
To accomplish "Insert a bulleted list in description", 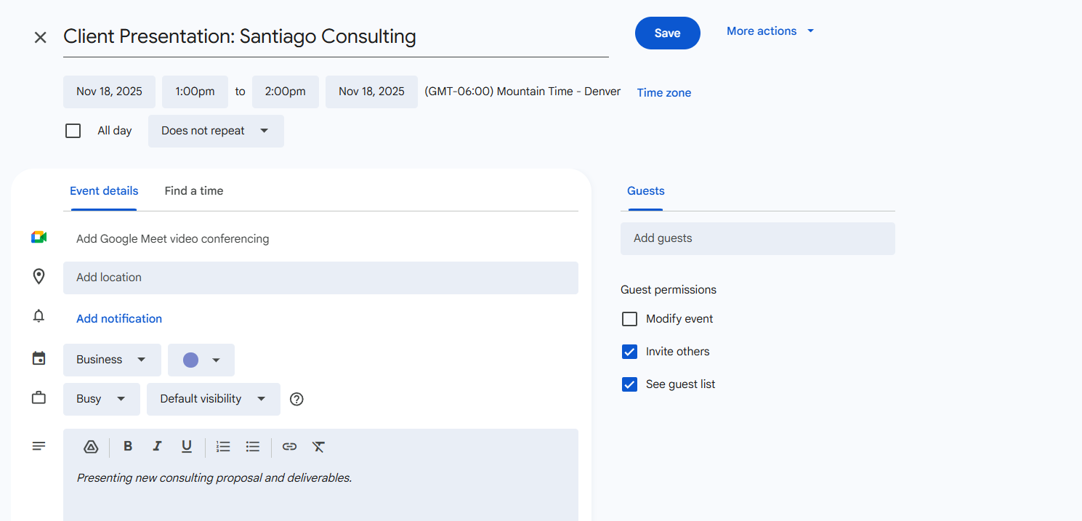I will 253,447.
